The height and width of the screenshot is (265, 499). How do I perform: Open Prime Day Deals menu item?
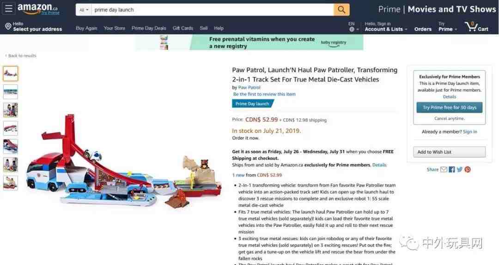click(149, 28)
